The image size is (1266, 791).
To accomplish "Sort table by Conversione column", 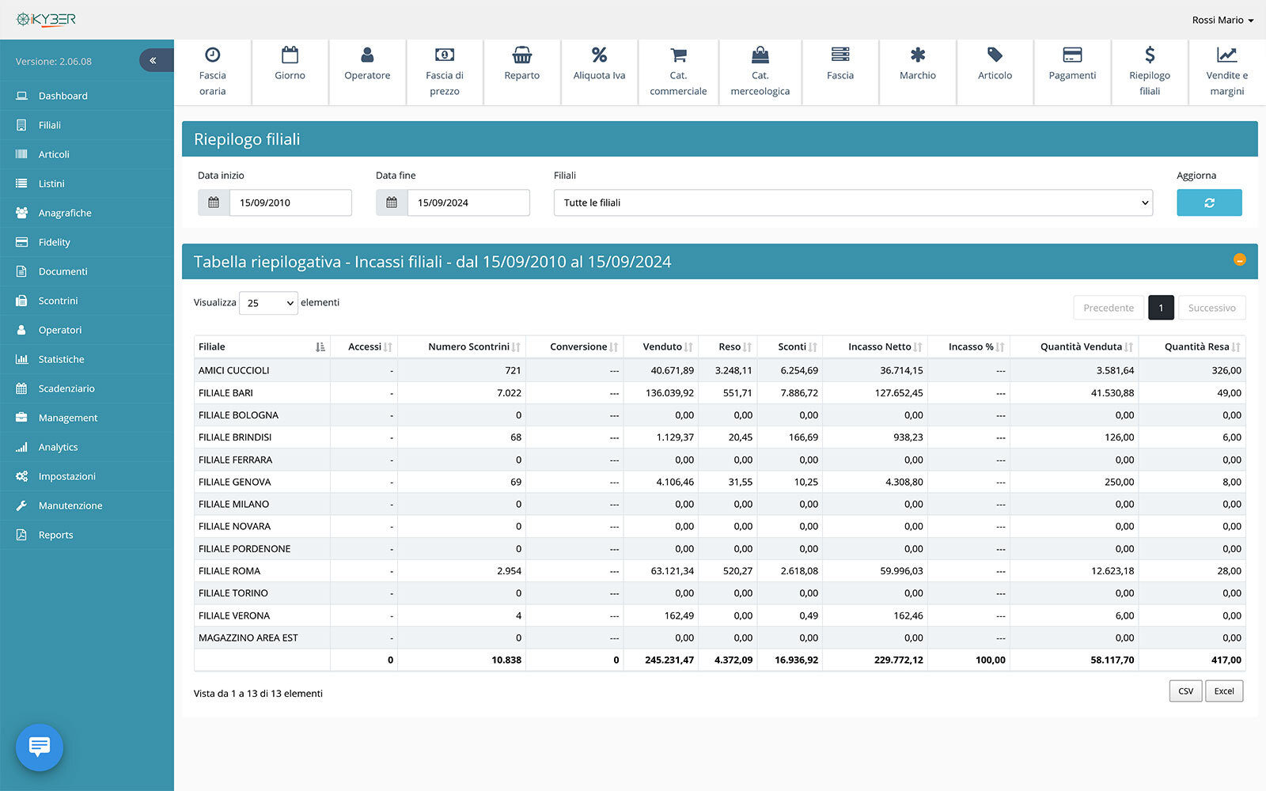I will 575,346.
